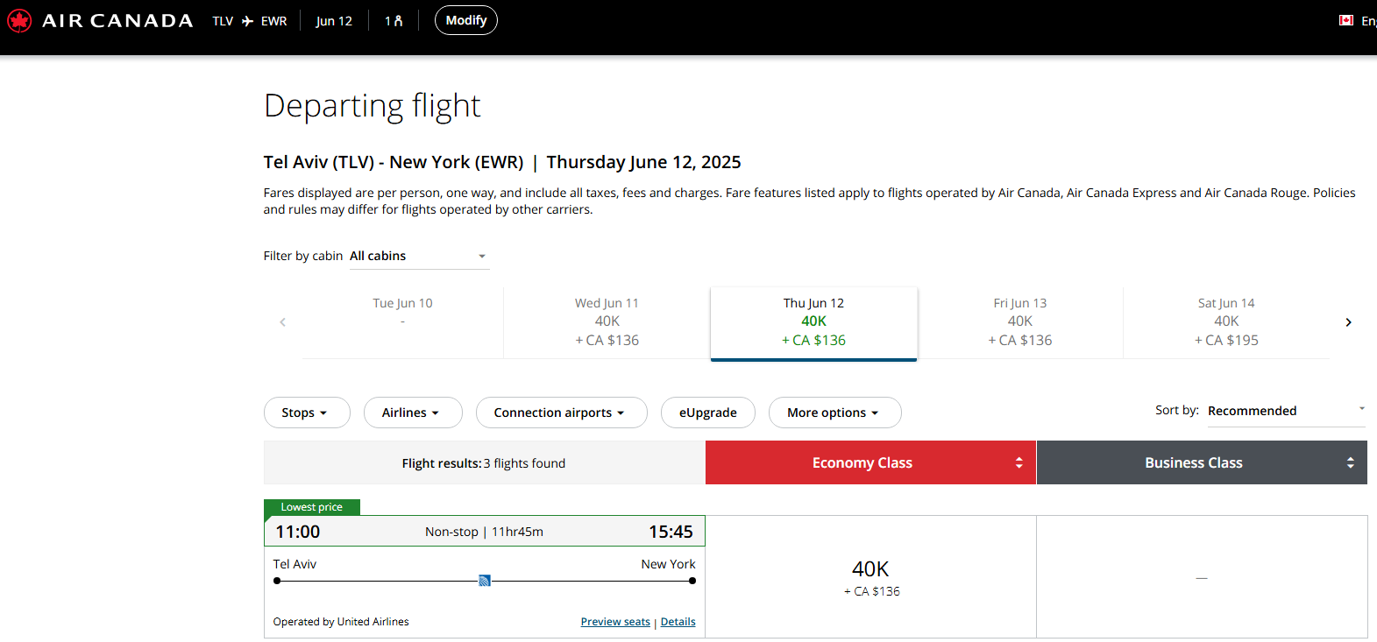Open the Connection airports filter
1377x642 pixels.
point(561,413)
